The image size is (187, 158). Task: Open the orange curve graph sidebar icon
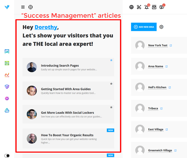[x=7, y=75]
